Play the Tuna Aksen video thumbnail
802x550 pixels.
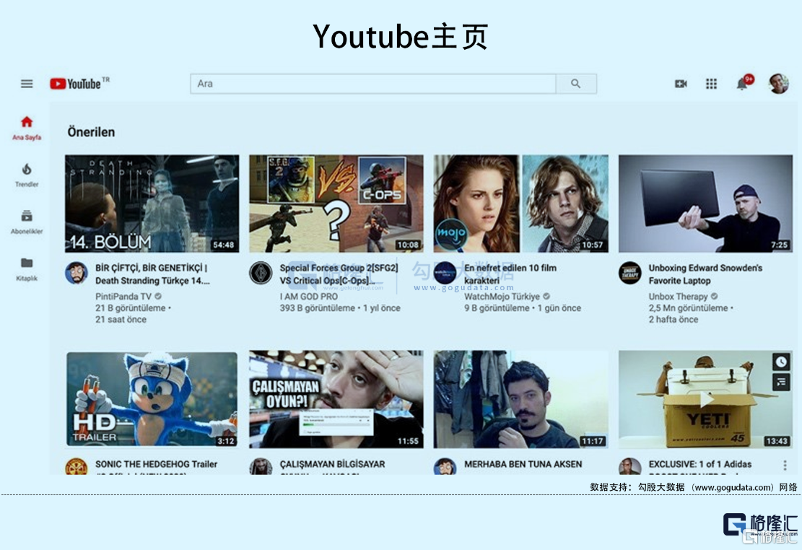tap(520, 399)
